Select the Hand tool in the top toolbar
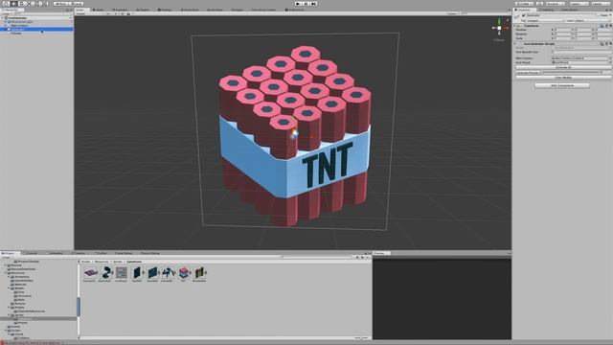Viewport: 613px width, 345px height. click(7, 4)
